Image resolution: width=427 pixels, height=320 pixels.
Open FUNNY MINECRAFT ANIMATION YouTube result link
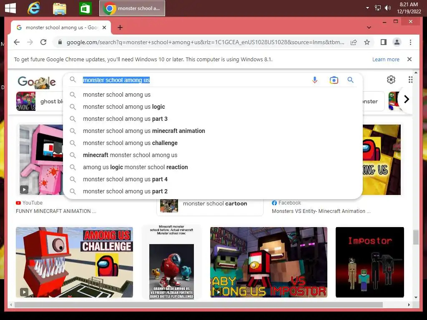pyautogui.click(x=56, y=211)
